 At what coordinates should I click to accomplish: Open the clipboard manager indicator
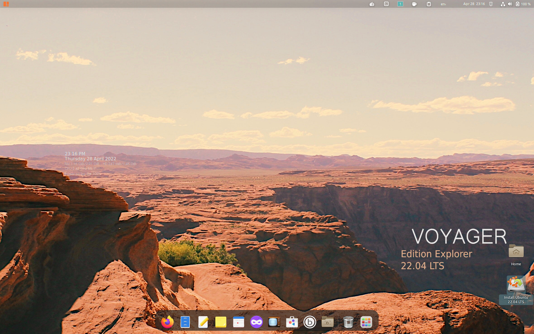pyautogui.click(x=429, y=4)
